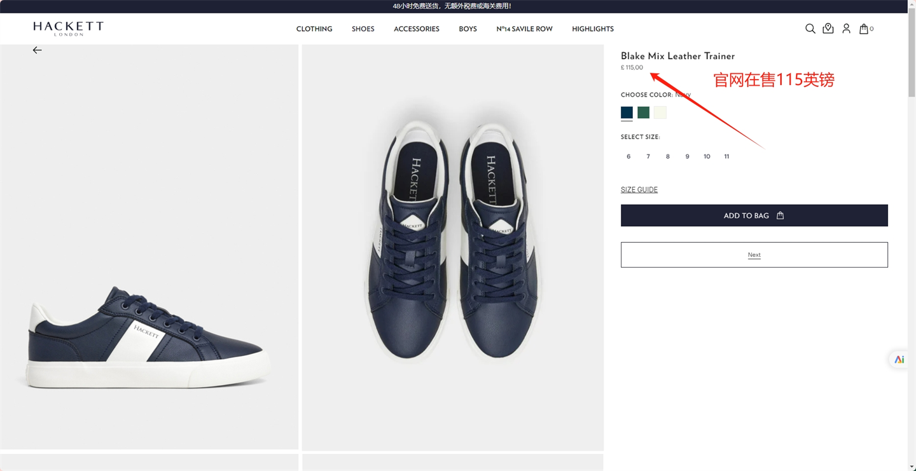Screen dimensions: 916x471
Task: Open the Nº14 SAVILE ROW menu
Action: (x=524, y=29)
